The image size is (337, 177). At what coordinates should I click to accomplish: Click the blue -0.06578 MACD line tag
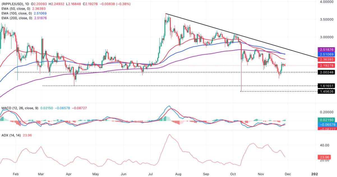[327, 124]
